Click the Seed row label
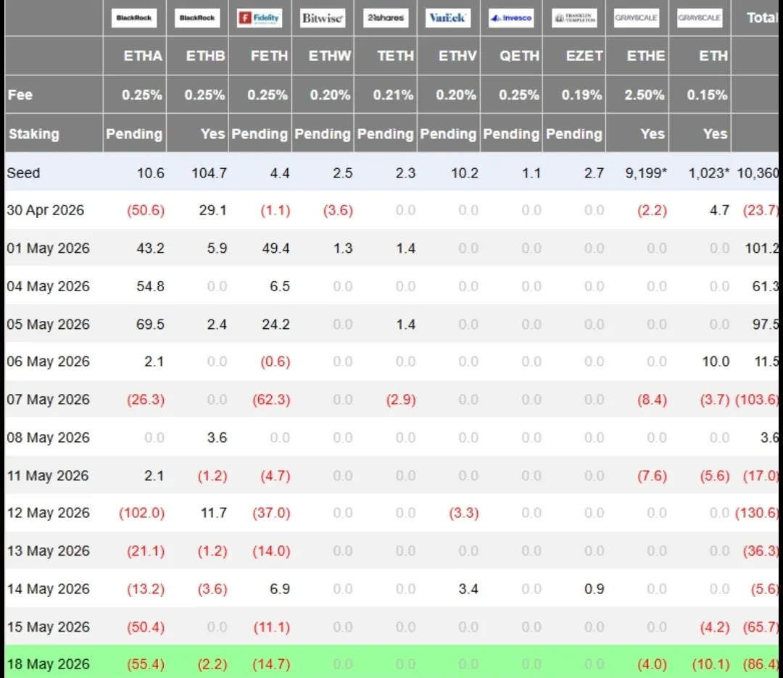 coord(23,172)
